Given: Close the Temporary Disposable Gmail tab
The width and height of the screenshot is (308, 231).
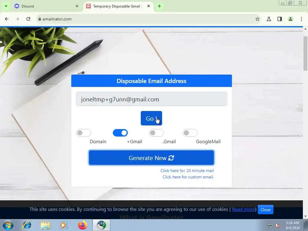Looking at the screenshot, I should pos(149,6).
